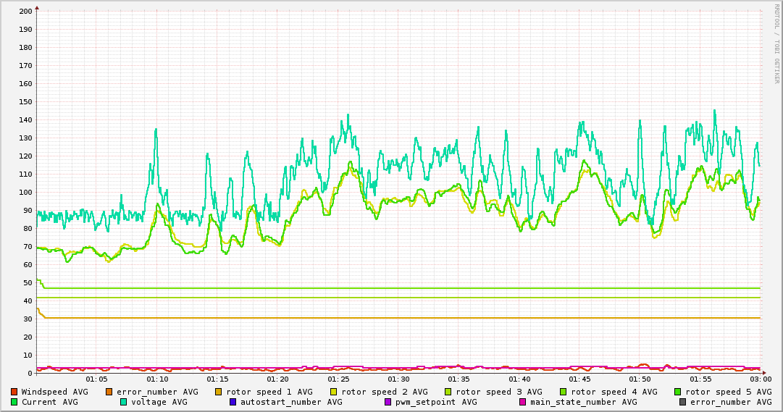The image size is (783, 412).
Task: Click the 100 value on the y-axis
Action: (25, 193)
